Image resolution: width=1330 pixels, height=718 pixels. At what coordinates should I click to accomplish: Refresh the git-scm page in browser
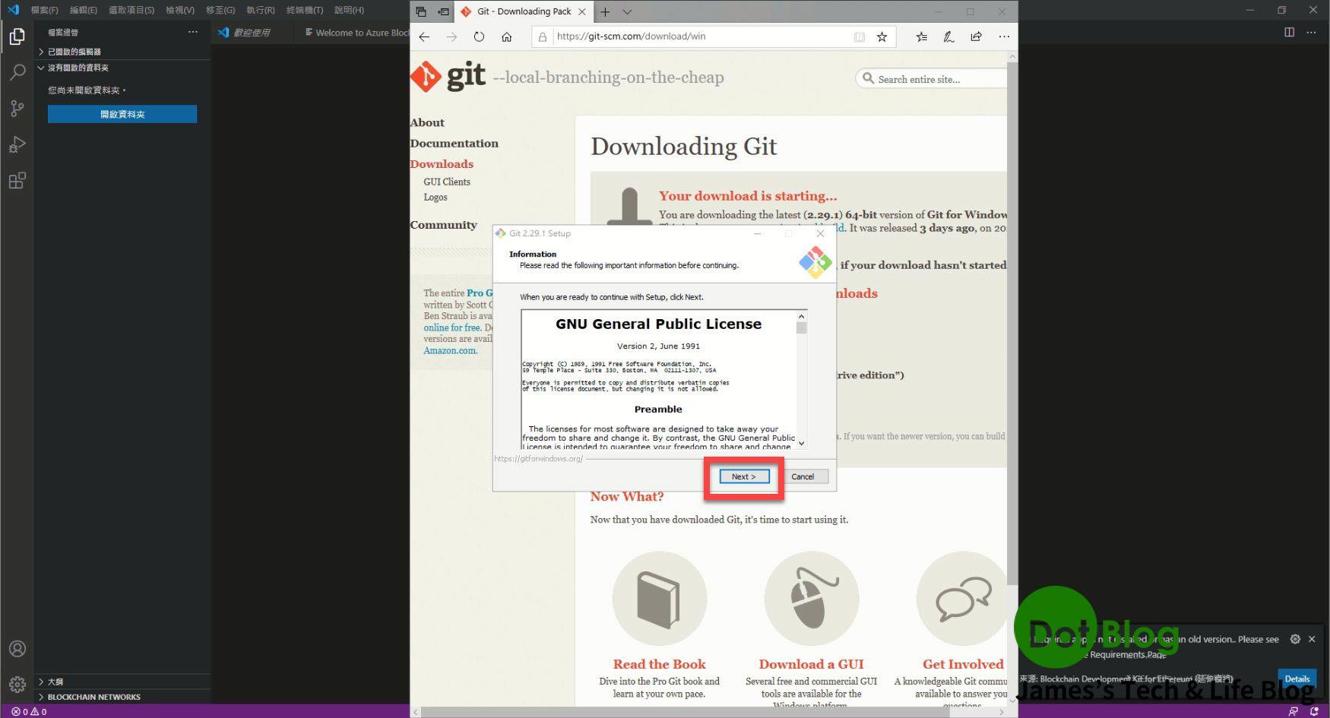pyautogui.click(x=479, y=36)
